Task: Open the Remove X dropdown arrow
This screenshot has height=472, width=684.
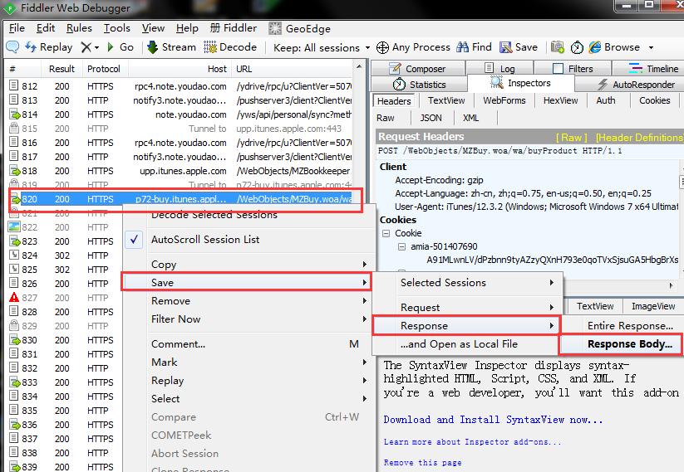Action: (96, 47)
